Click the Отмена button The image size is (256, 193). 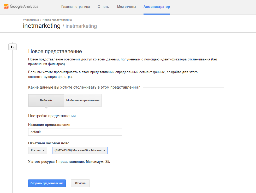tap(80, 183)
